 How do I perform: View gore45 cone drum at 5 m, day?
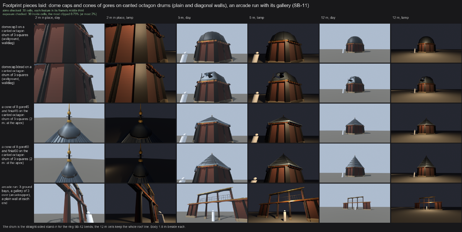pos(212,123)
